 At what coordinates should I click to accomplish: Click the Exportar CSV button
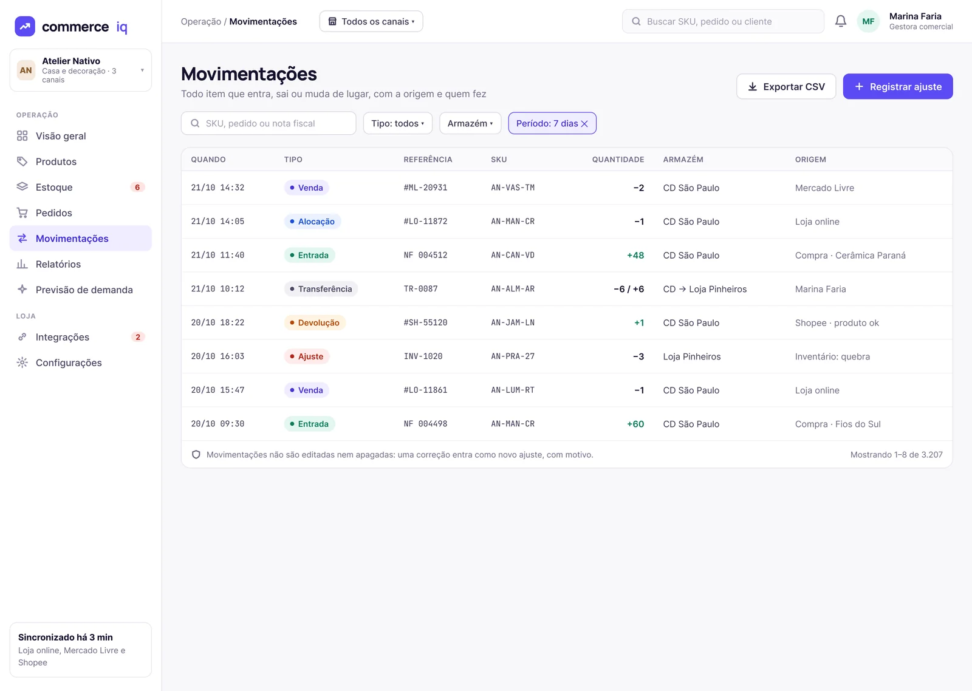786,86
